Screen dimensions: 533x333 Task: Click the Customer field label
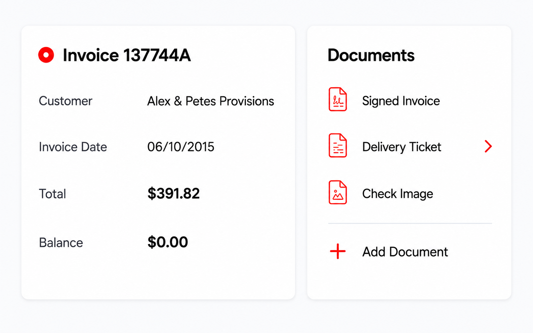[66, 101]
